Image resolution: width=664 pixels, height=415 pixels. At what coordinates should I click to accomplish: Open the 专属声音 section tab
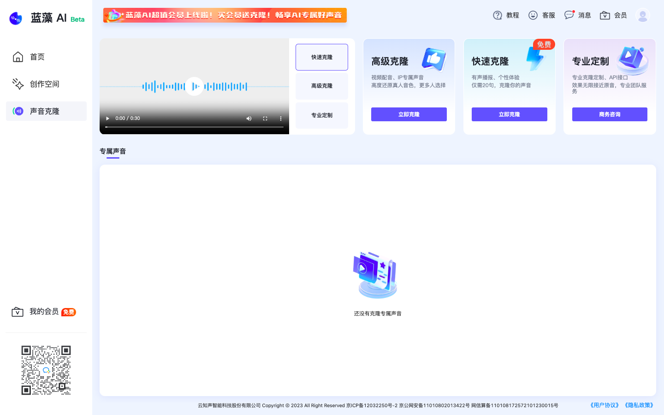[113, 151]
